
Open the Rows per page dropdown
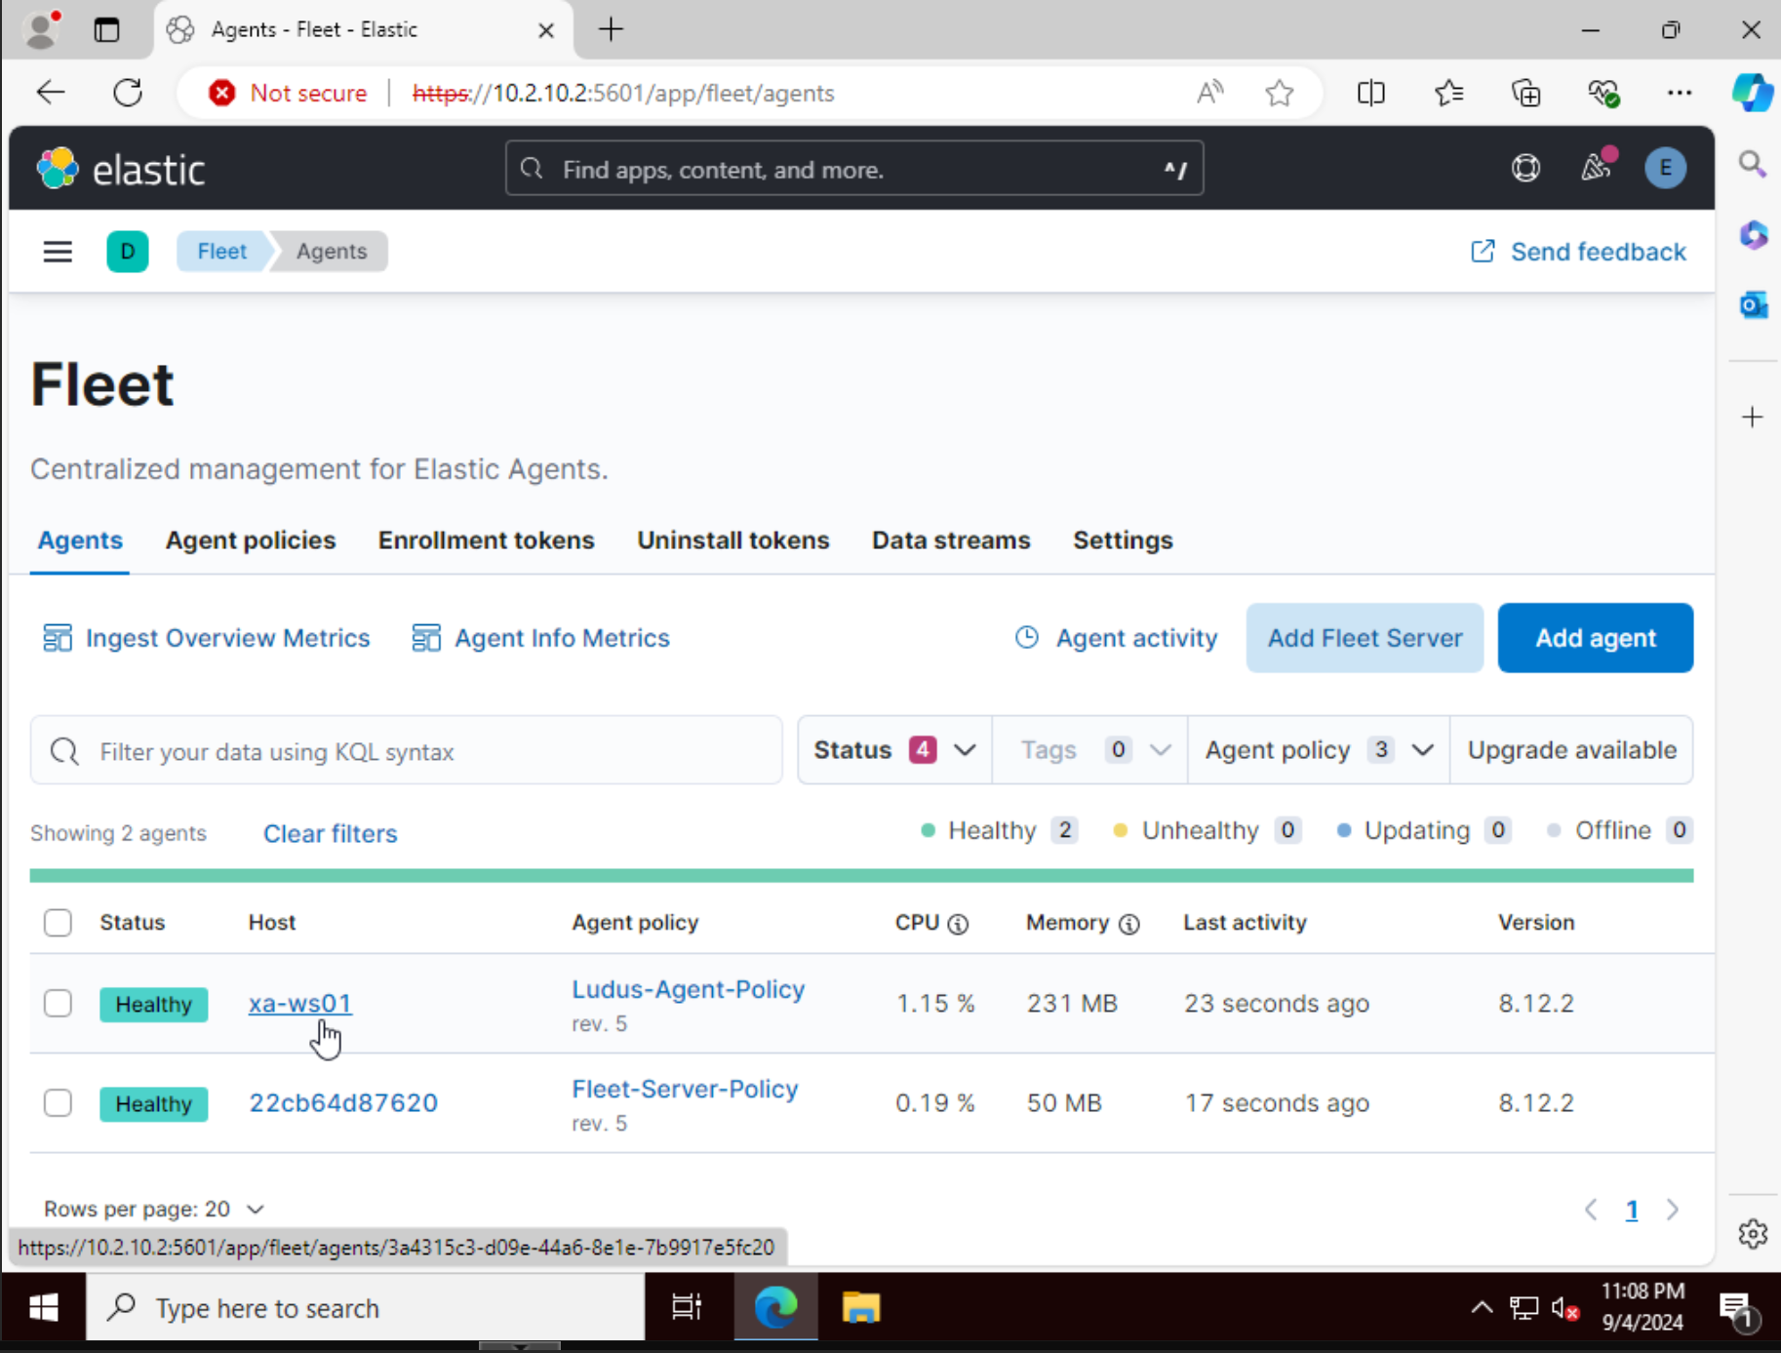[x=154, y=1210]
